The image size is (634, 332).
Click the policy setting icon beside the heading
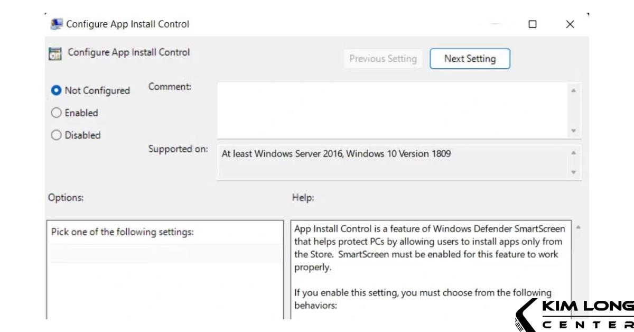click(x=55, y=53)
